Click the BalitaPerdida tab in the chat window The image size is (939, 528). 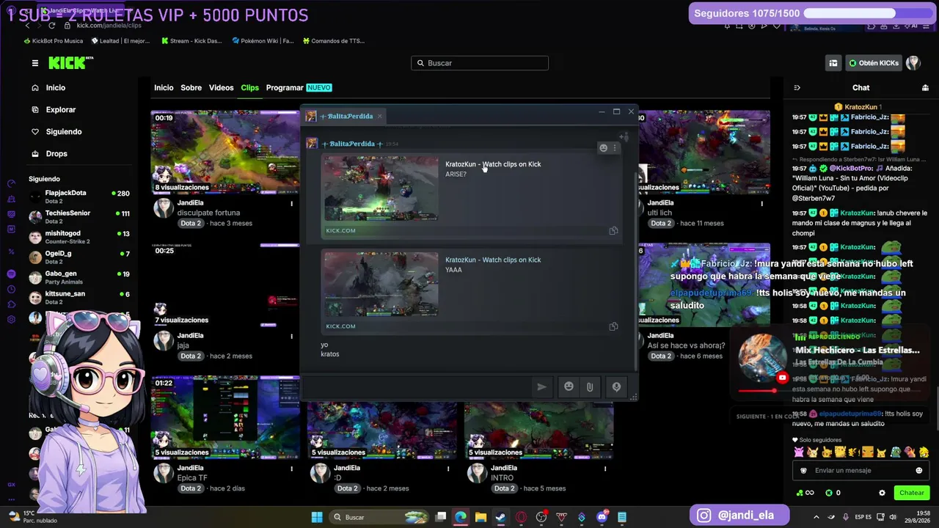click(343, 117)
